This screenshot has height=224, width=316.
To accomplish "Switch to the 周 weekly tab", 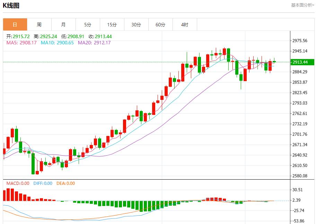I will pos(39,25).
